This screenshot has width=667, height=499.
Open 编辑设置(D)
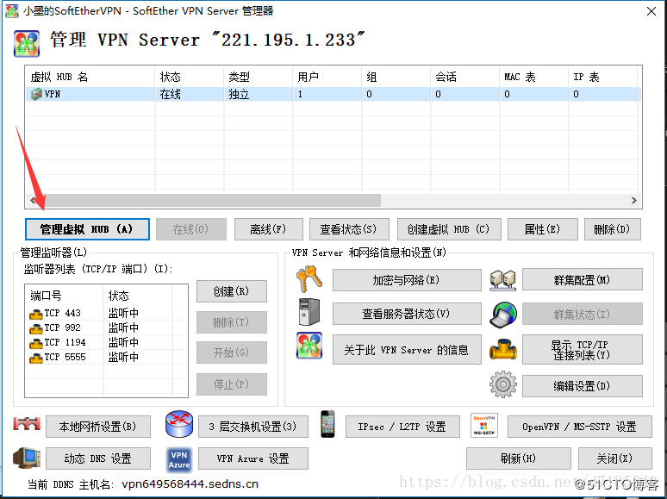582,386
